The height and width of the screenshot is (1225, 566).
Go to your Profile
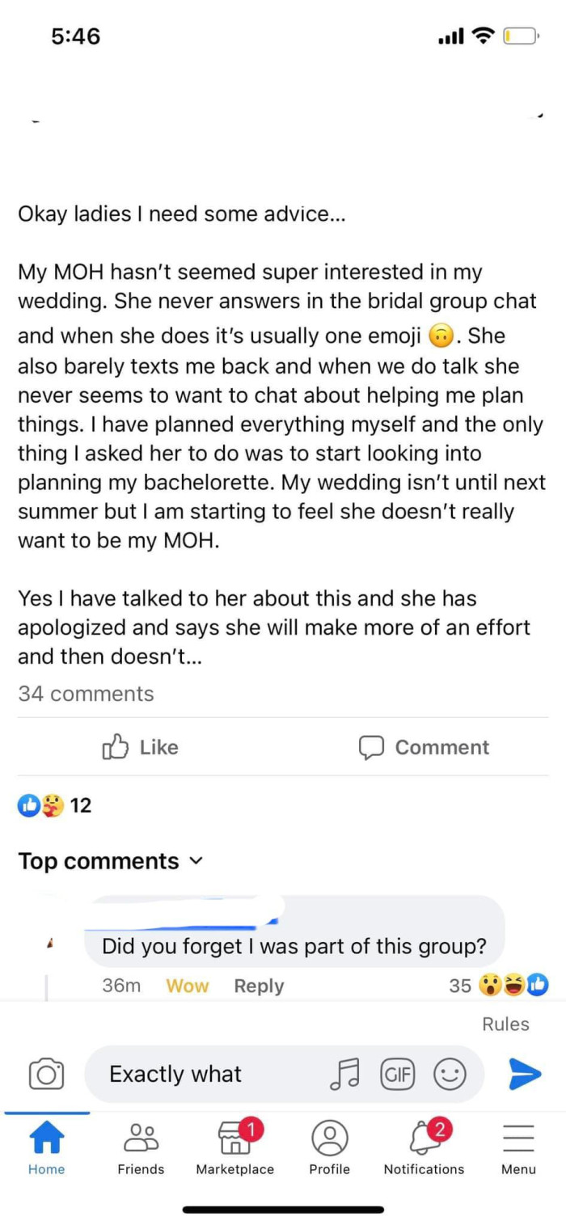click(330, 1148)
